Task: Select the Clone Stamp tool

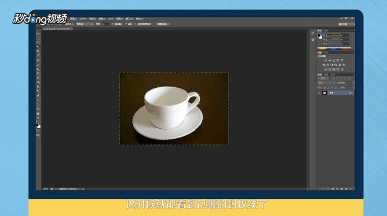Action: pyautogui.click(x=38, y=69)
